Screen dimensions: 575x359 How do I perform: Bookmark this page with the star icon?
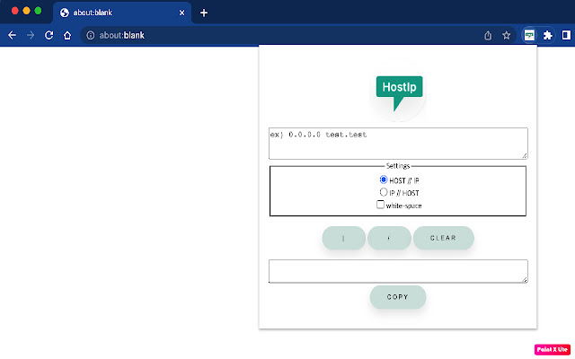tap(507, 35)
